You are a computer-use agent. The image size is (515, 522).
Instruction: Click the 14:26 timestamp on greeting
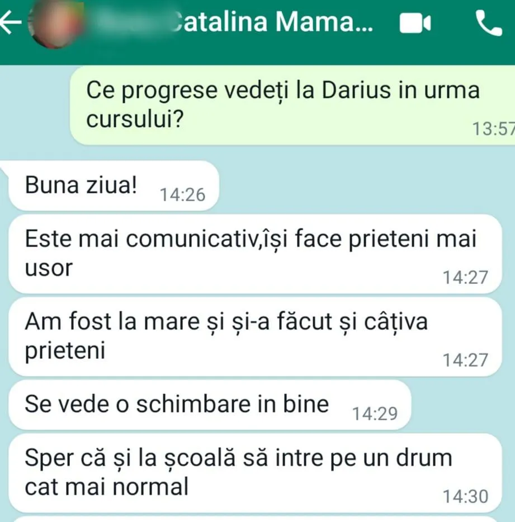coord(182,194)
